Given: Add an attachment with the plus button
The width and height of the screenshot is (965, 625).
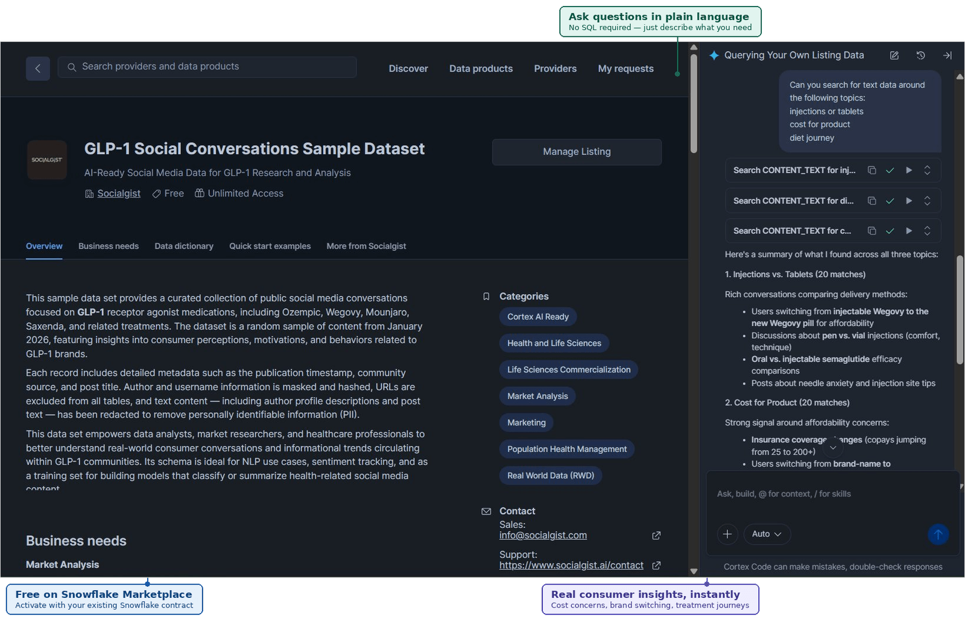Looking at the screenshot, I should tap(727, 534).
